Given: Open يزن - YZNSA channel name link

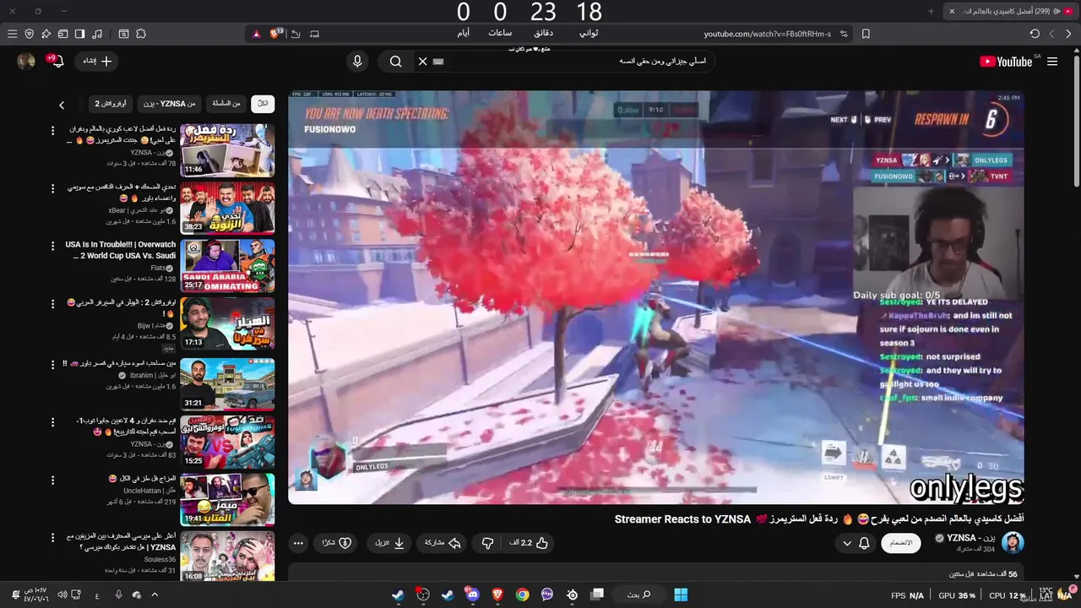Looking at the screenshot, I should click(971, 538).
